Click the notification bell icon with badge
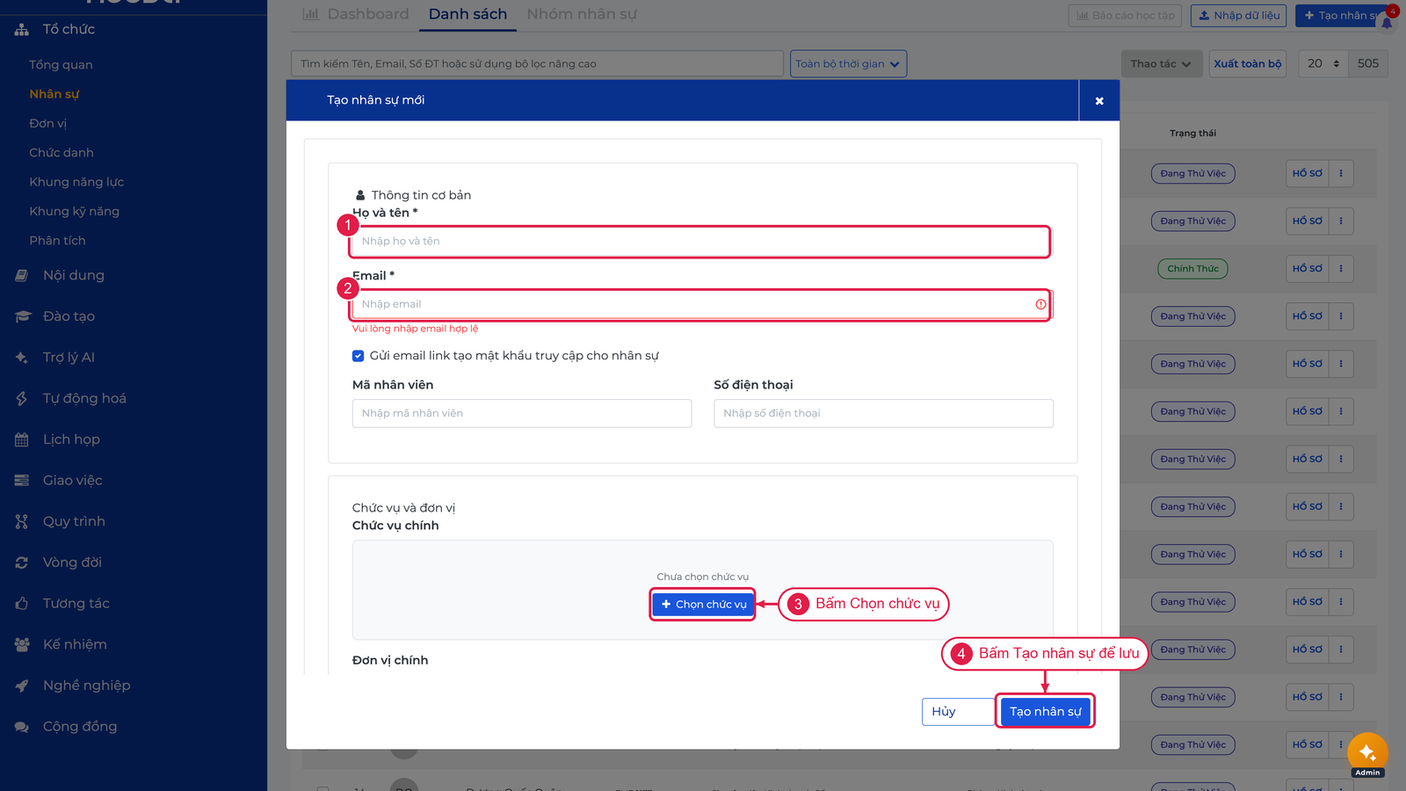 [1388, 21]
